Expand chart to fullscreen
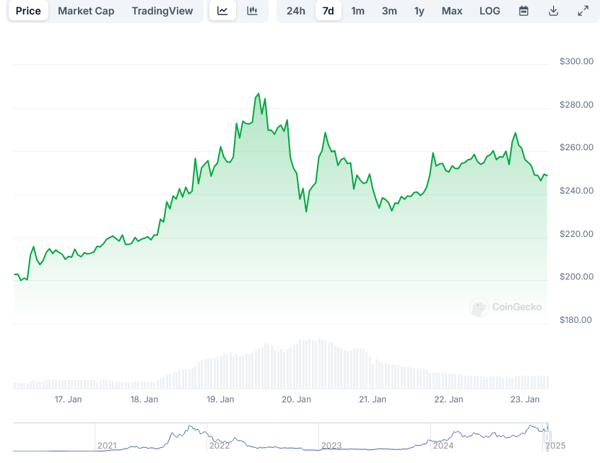The image size is (600, 463). click(583, 11)
